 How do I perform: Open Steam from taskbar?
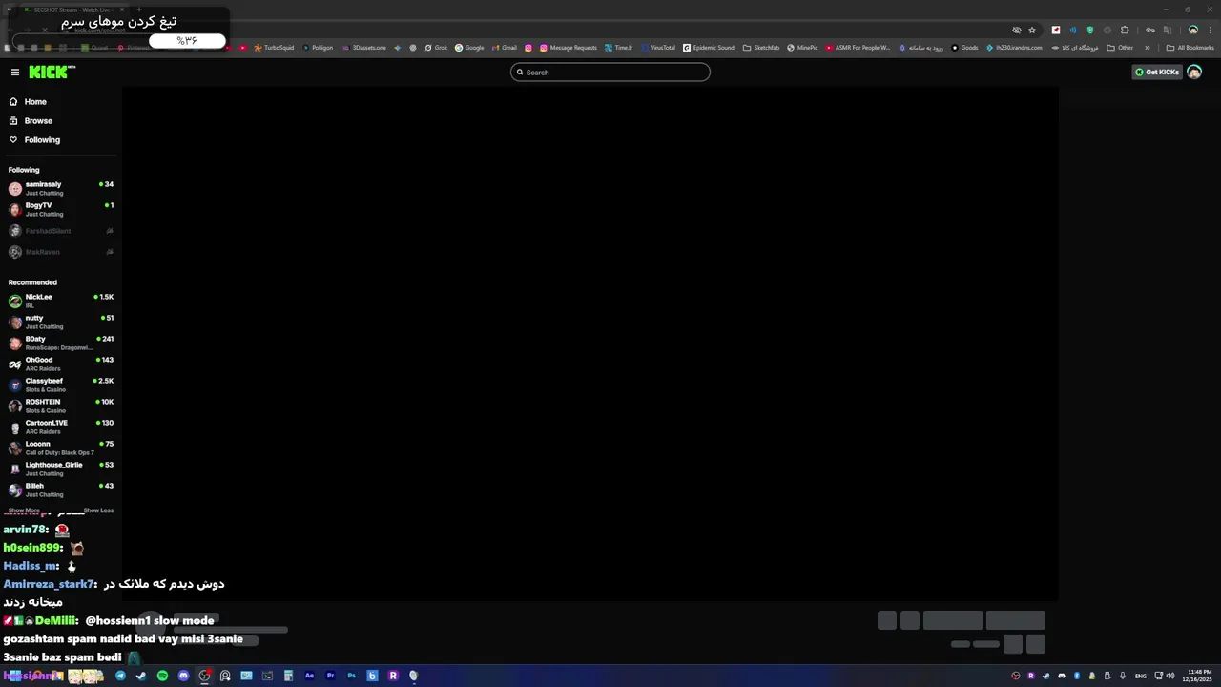141,676
